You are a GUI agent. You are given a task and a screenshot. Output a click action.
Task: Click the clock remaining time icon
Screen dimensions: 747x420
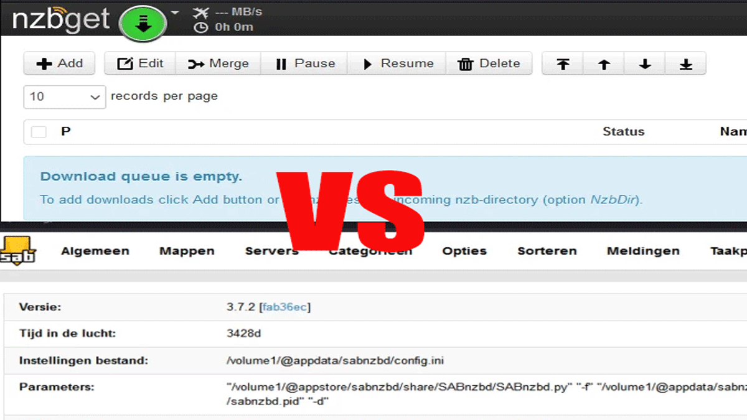(201, 27)
